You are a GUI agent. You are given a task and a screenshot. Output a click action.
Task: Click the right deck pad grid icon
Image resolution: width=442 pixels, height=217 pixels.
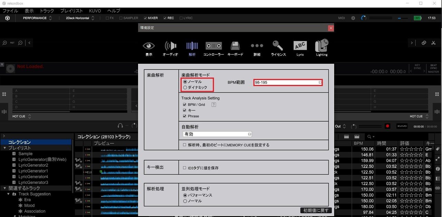pos(437,94)
